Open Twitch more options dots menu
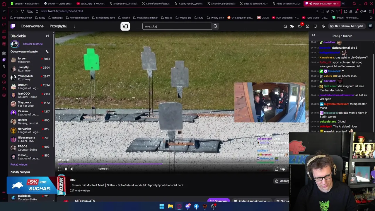375x211 pixels. point(74,26)
